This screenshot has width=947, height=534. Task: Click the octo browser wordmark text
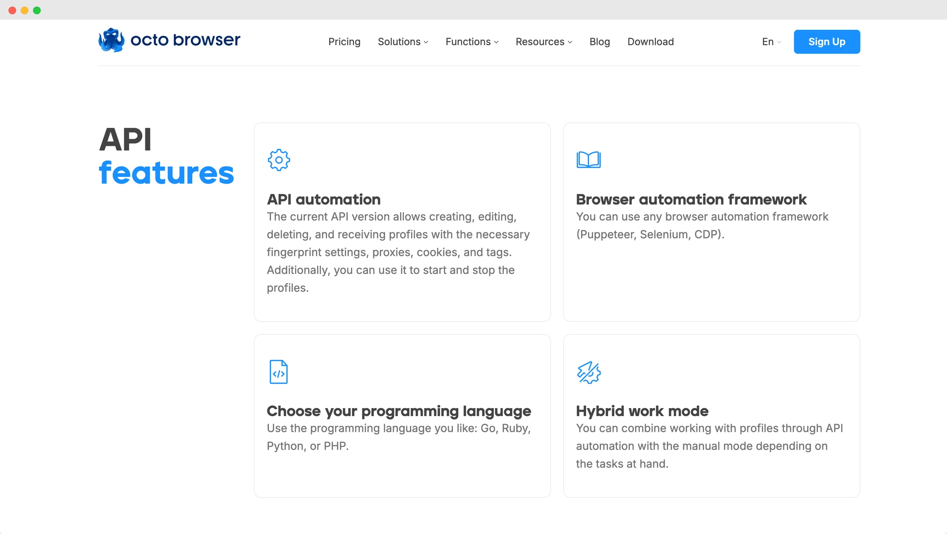pos(185,40)
